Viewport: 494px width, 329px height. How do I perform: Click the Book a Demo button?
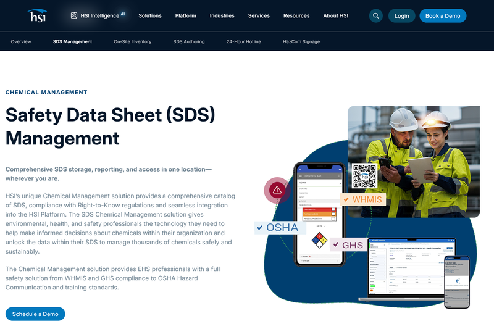point(443,16)
